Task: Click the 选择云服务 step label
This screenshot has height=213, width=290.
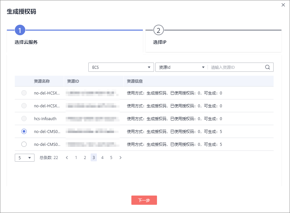Action: point(26,42)
